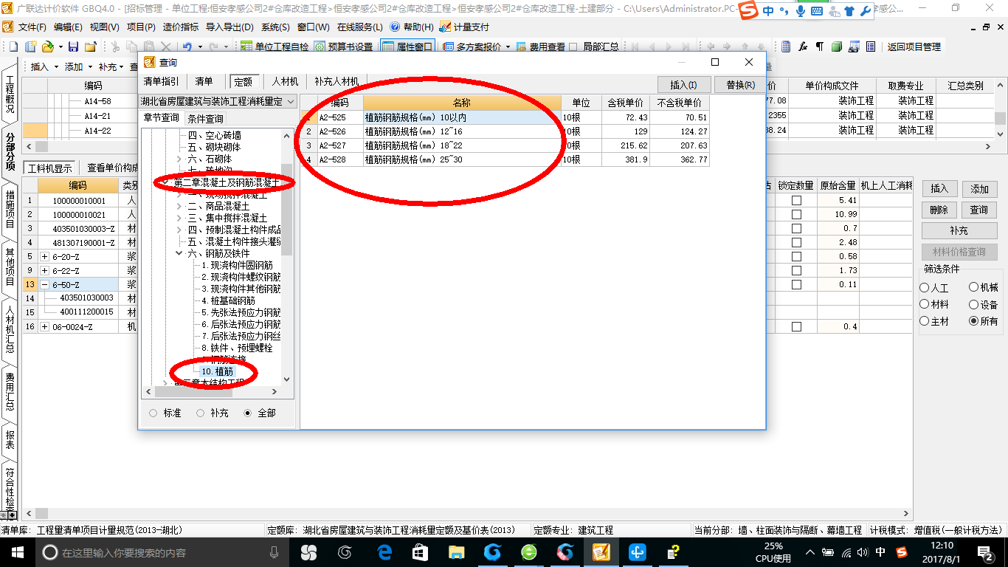
Task: Select 机械 filter radio button
Action: click(974, 287)
